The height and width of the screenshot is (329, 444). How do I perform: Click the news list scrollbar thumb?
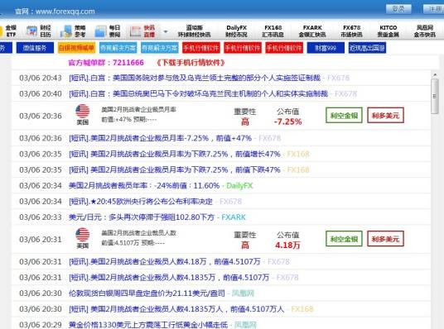pos(435,97)
